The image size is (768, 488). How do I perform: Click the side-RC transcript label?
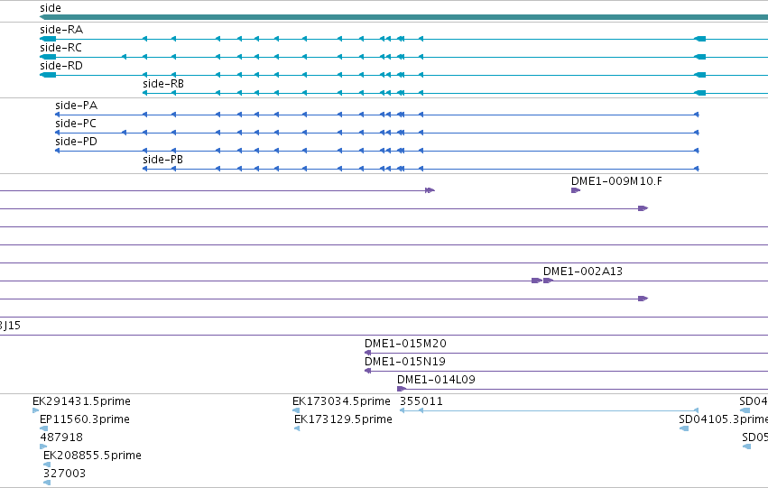(60, 48)
